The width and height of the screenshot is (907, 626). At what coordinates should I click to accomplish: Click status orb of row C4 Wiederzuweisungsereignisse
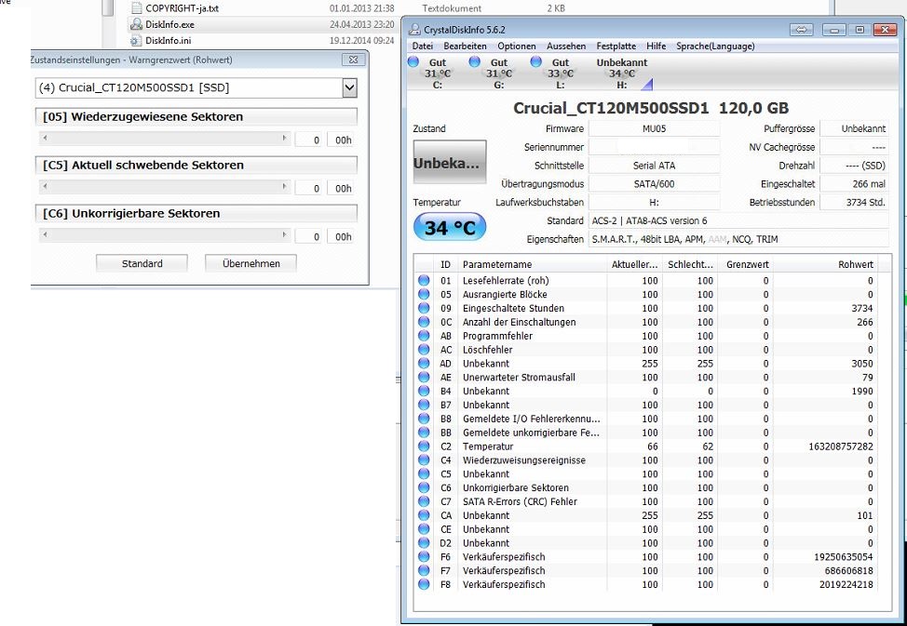point(424,460)
